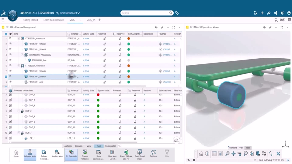Click the Relations tool

click(153, 154)
